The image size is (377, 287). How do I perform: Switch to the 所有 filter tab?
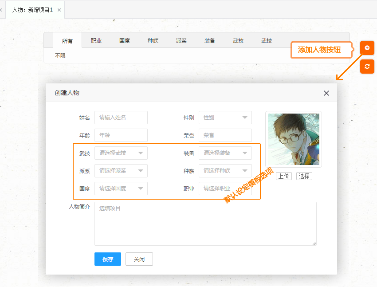click(x=67, y=41)
